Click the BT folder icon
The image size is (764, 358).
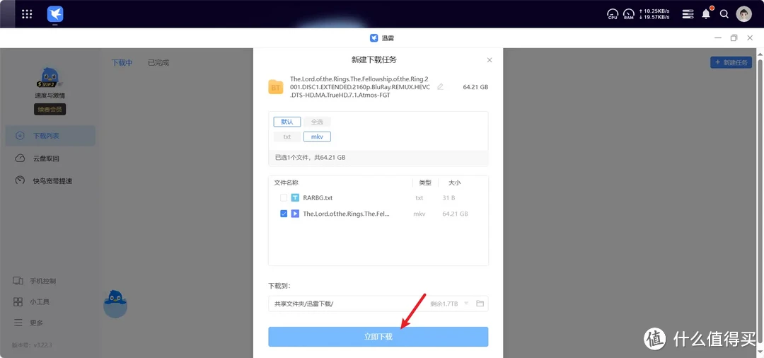click(x=276, y=87)
